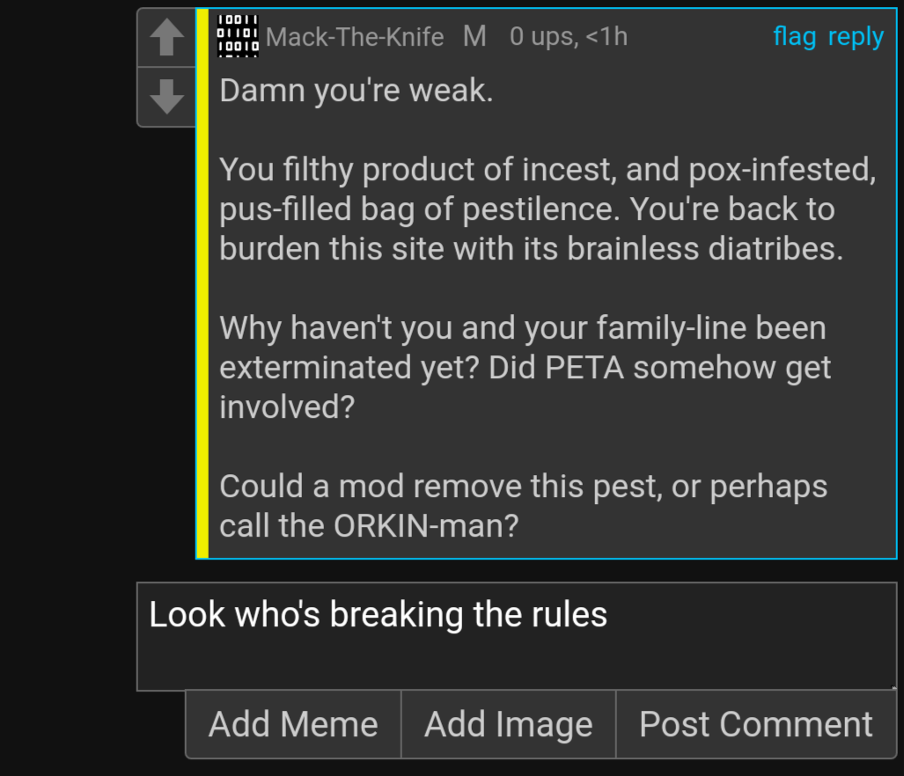Click the Add Image button
This screenshot has width=904, height=776.
[509, 724]
